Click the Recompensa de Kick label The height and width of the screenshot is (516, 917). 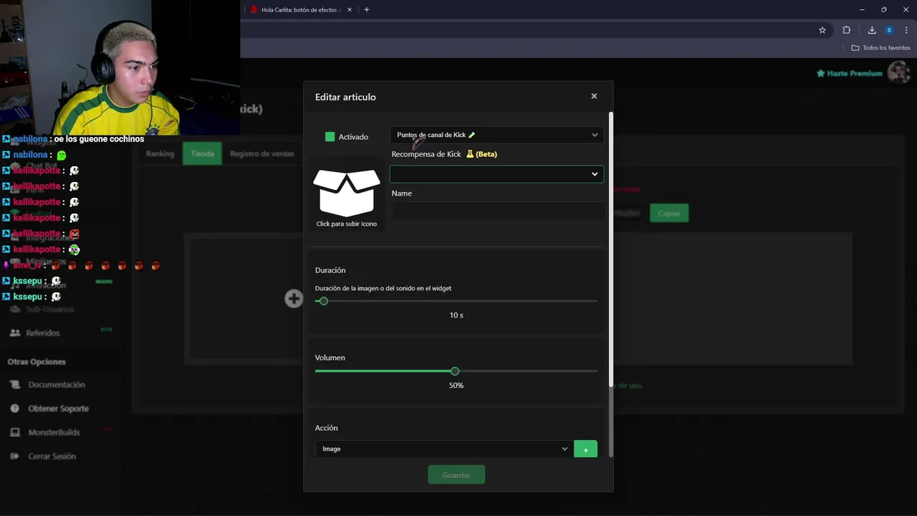pyautogui.click(x=426, y=154)
